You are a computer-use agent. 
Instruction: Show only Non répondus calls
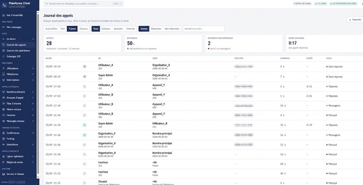click(172, 29)
